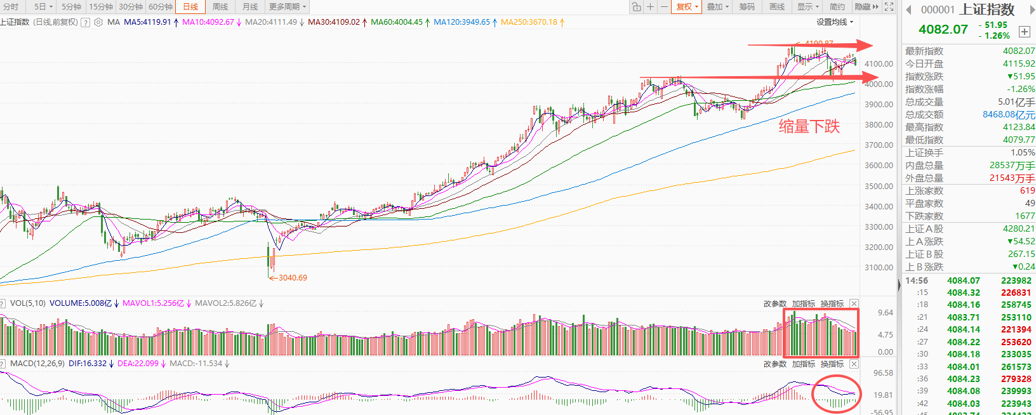Open the 复权 dropdown
Screen dimensions: 1036x415
pos(687,7)
